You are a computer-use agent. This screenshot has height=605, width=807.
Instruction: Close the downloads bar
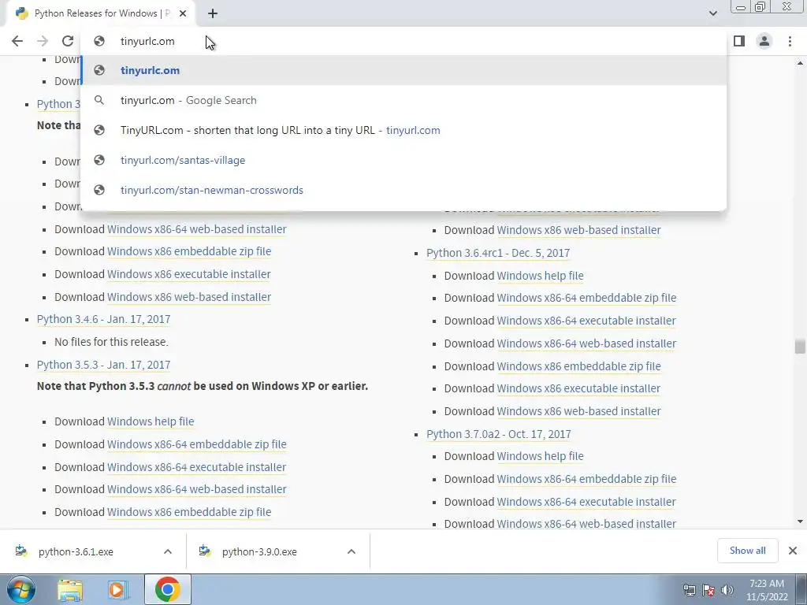[793, 551]
